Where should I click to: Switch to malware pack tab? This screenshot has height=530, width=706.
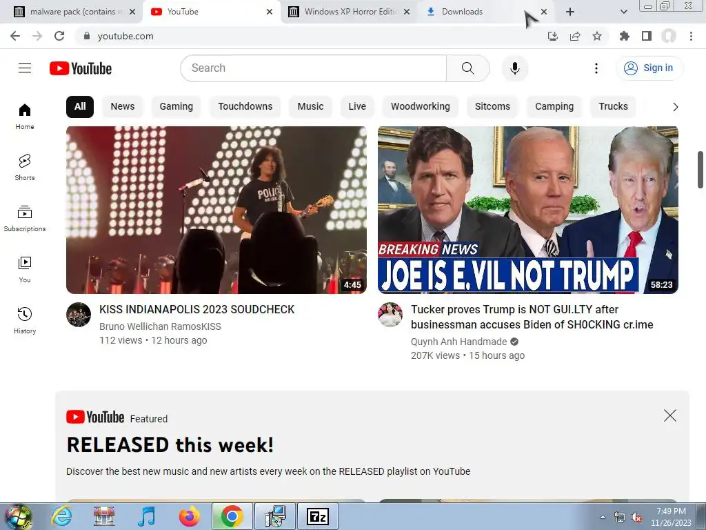point(74,12)
